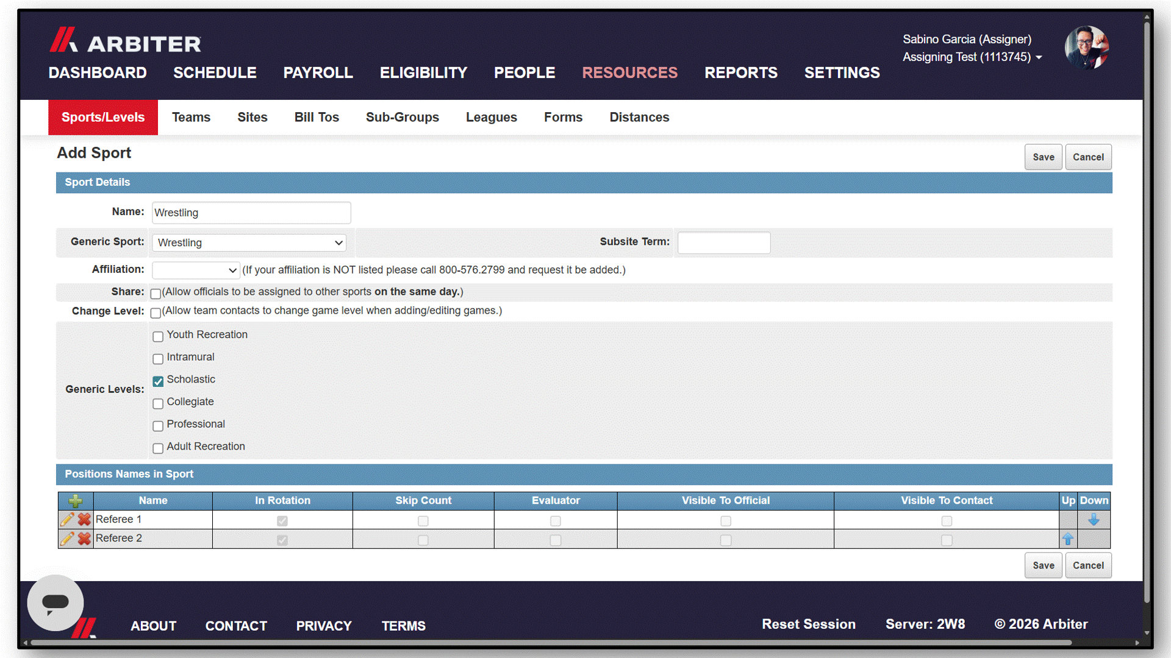Switch to the Forms tab
The image size is (1171, 658).
pyautogui.click(x=563, y=117)
